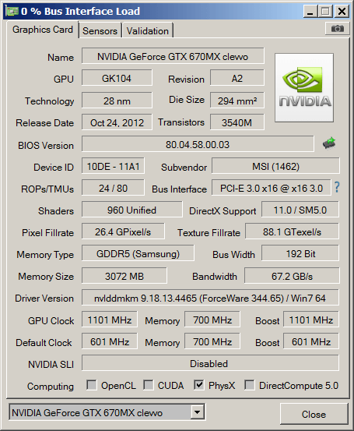Viewport: 354px width, 431px height.
Task: Click the '0 % Bus Interface Load' title text
Action: (80, 11)
